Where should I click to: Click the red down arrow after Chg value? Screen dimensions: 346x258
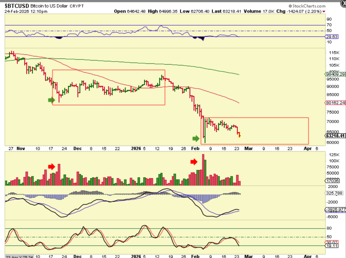(x=324, y=11)
